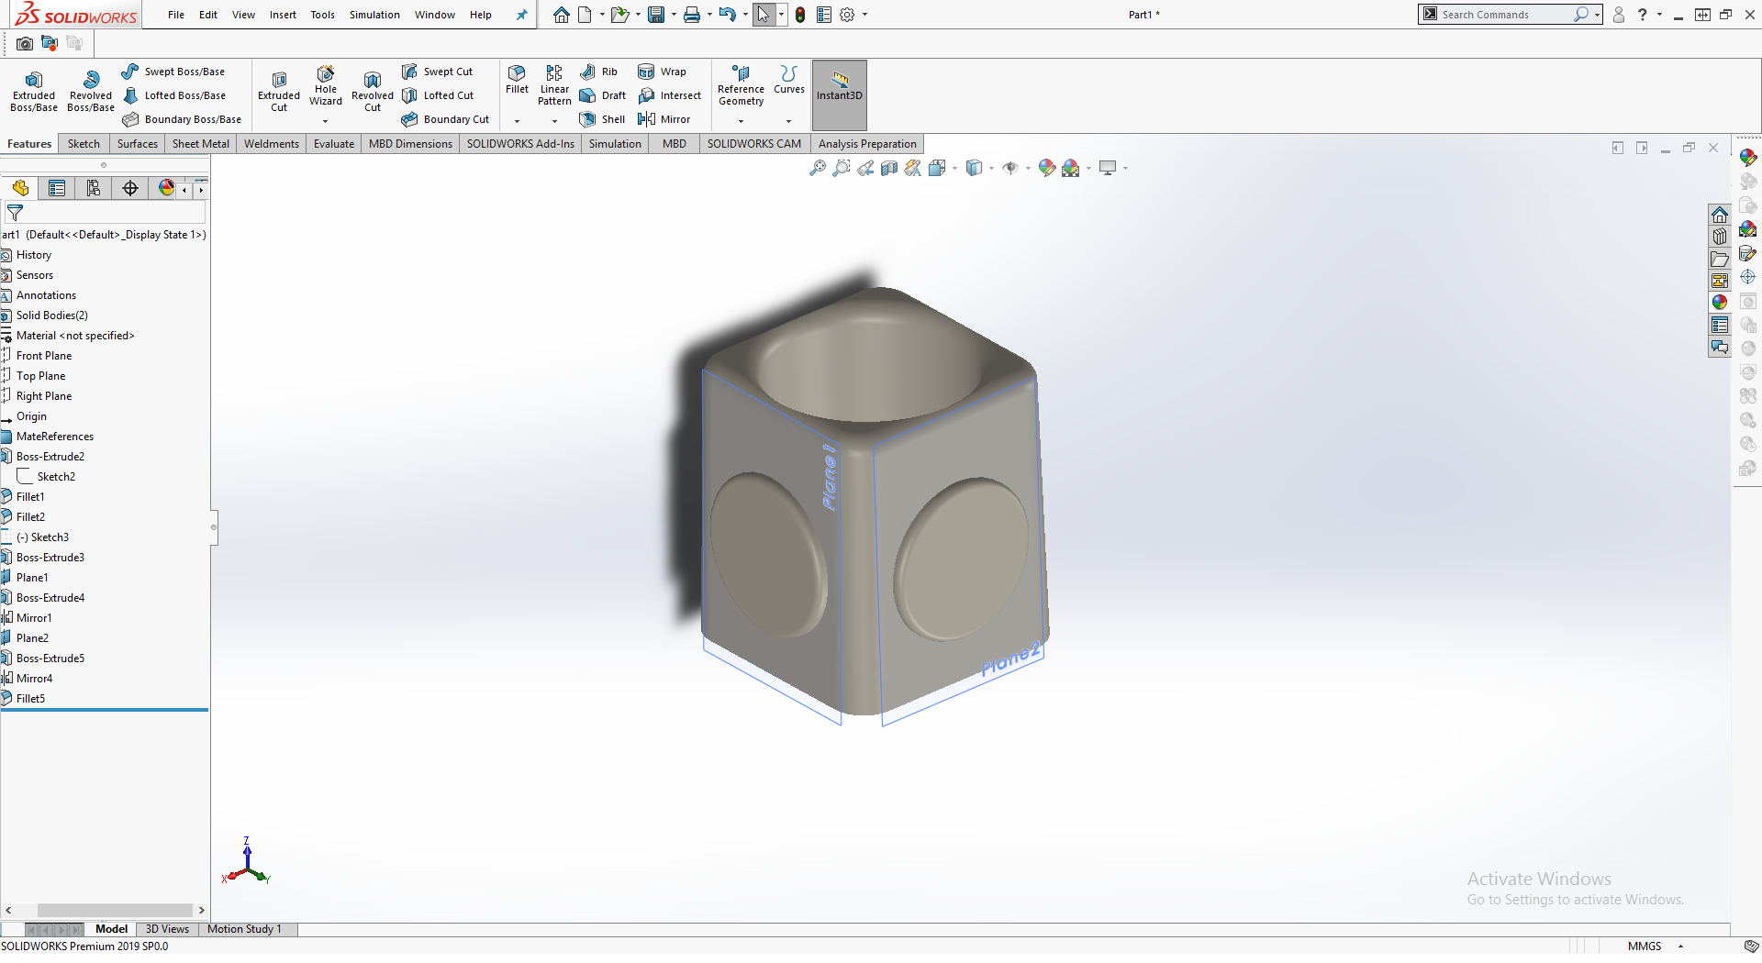
Task: Open the Motion Study 1 tab
Action: [x=244, y=929]
